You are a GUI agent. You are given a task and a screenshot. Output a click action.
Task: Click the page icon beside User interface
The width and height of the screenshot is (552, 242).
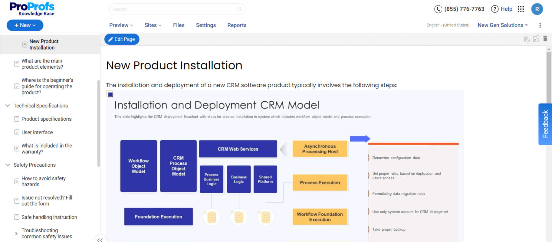(17, 132)
